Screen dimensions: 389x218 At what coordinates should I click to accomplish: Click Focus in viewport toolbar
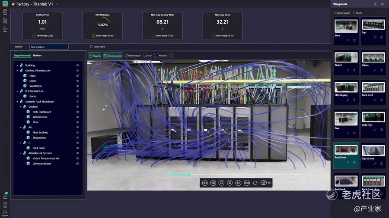coord(147,56)
